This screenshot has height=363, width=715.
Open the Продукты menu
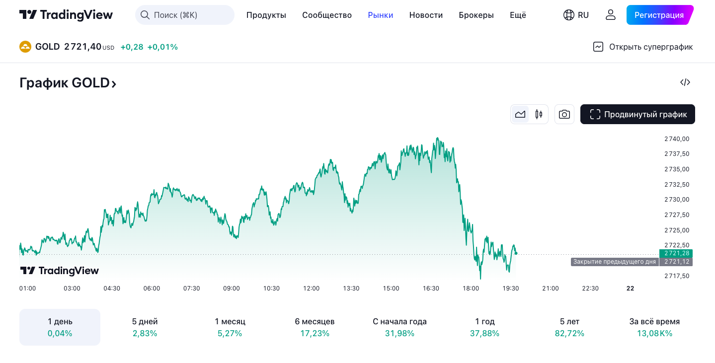coord(266,15)
